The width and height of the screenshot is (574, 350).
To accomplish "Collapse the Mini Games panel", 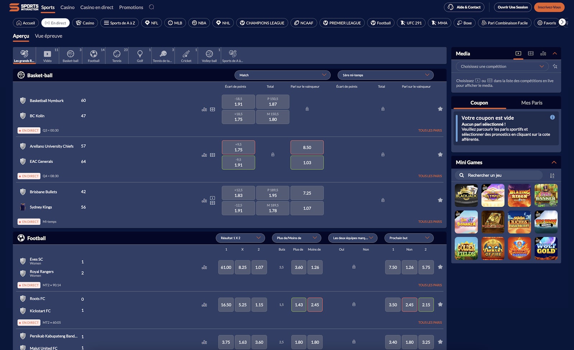I will 554,162.
